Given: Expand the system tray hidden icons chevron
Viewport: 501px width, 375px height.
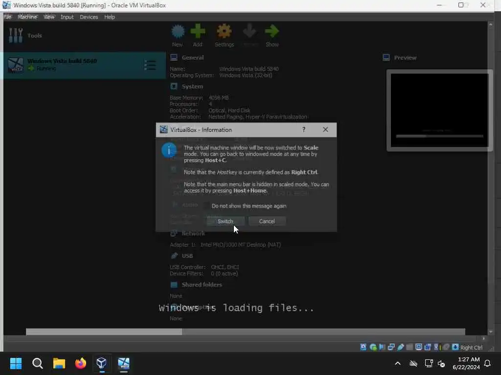Looking at the screenshot, I should [398, 363].
